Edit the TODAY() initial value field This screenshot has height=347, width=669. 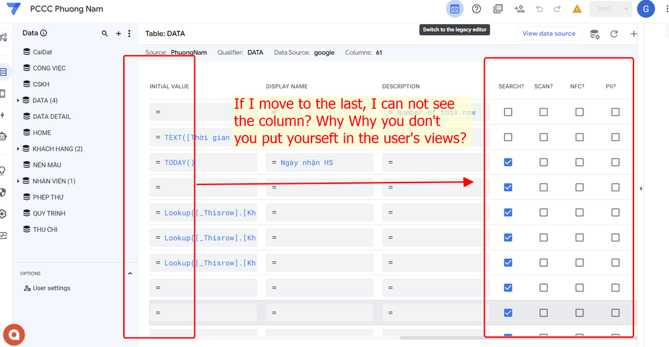pyautogui.click(x=203, y=162)
